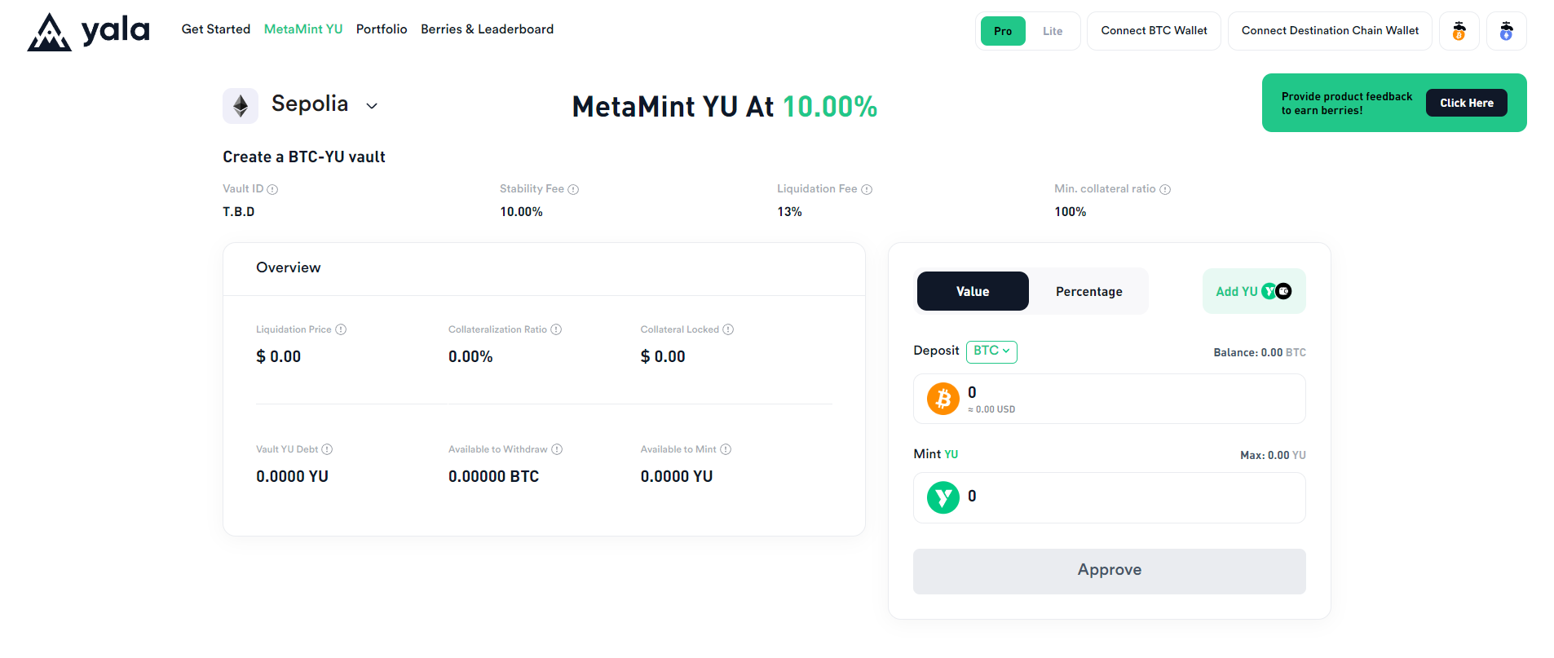
Task: Click the Available to Withdraw info icon
Action: pos(557,449)
